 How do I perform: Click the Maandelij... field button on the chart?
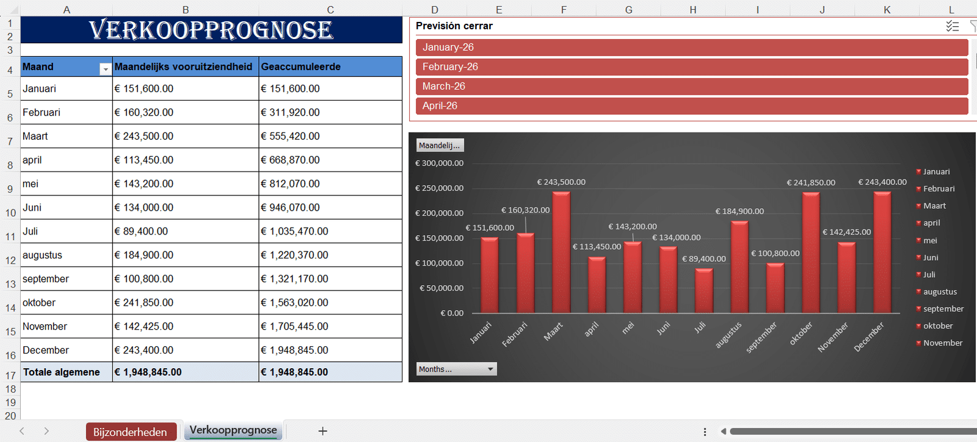click(440, 145)
